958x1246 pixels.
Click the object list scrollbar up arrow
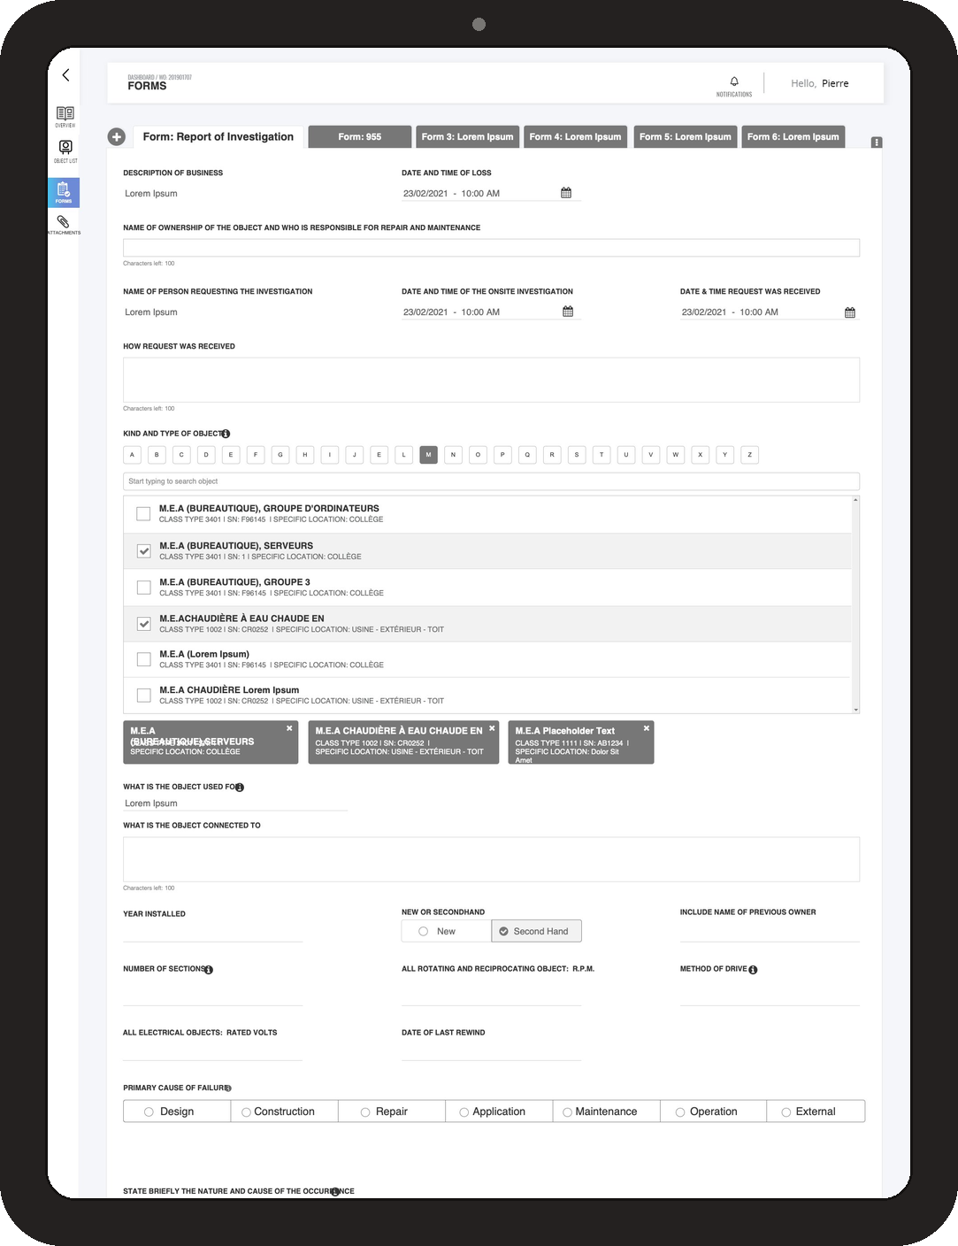(x=855, y=501)
